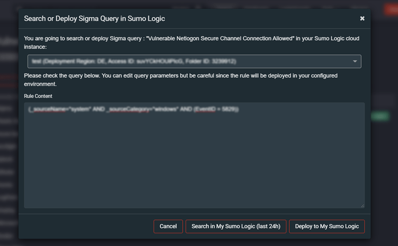
Task: Click the Vulnerable Netlogon Secure Channel query name
Action: (220, 39)
